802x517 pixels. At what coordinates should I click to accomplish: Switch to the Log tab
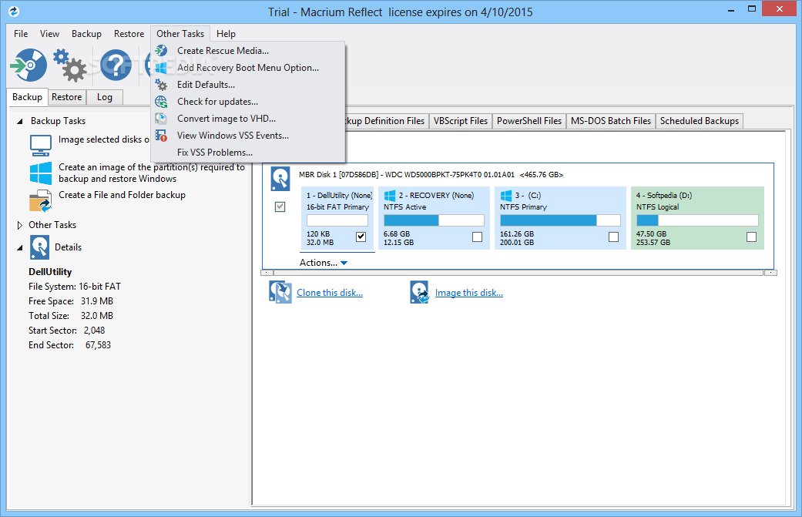(x=104, y=97)
